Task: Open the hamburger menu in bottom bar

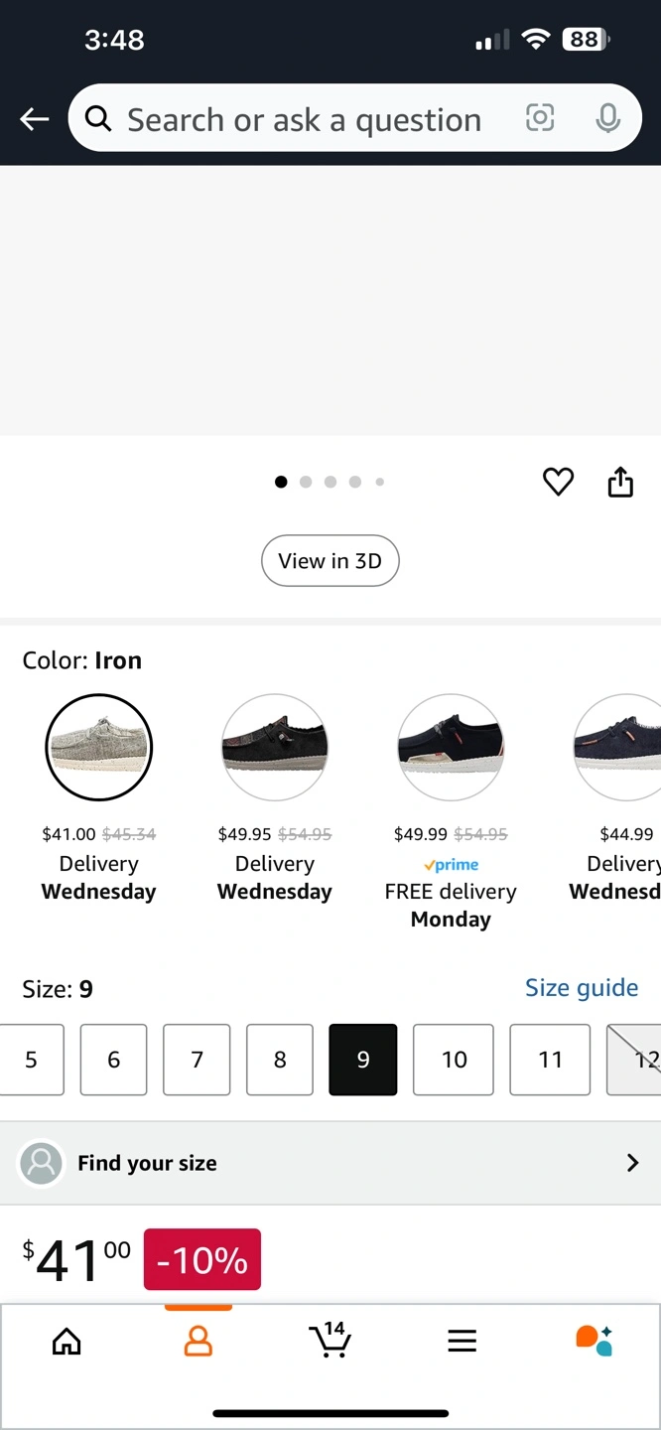Action: pos(462,1342)
